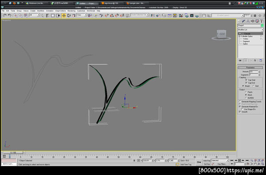Select the Vertex sub-object level
This screenshot has height=175, width=266.
[x=246, y=39]
